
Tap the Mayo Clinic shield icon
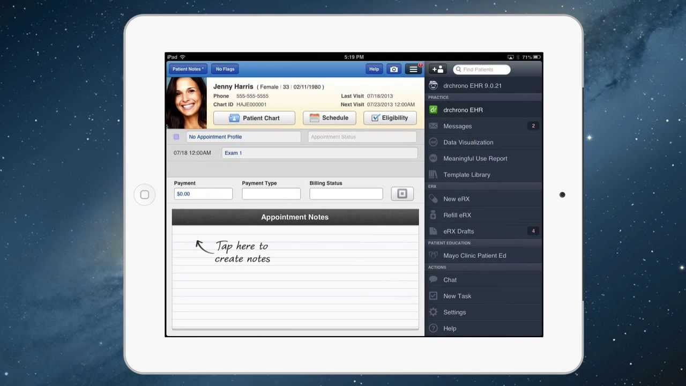(x=433, y=256)
